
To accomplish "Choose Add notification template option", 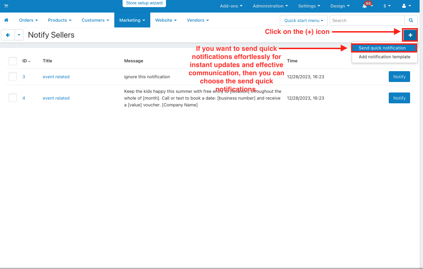I will click(384, 57).
